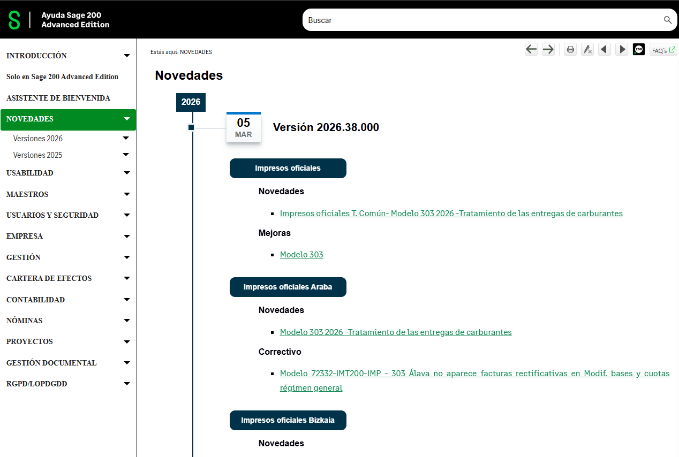Screen dimensions: 679x457
Task: Click the back arrow navigation icon
Action: 531,50
